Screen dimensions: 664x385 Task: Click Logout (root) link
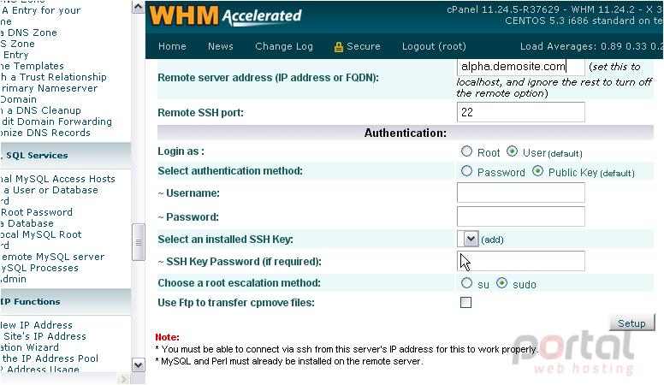click(434, 46)
